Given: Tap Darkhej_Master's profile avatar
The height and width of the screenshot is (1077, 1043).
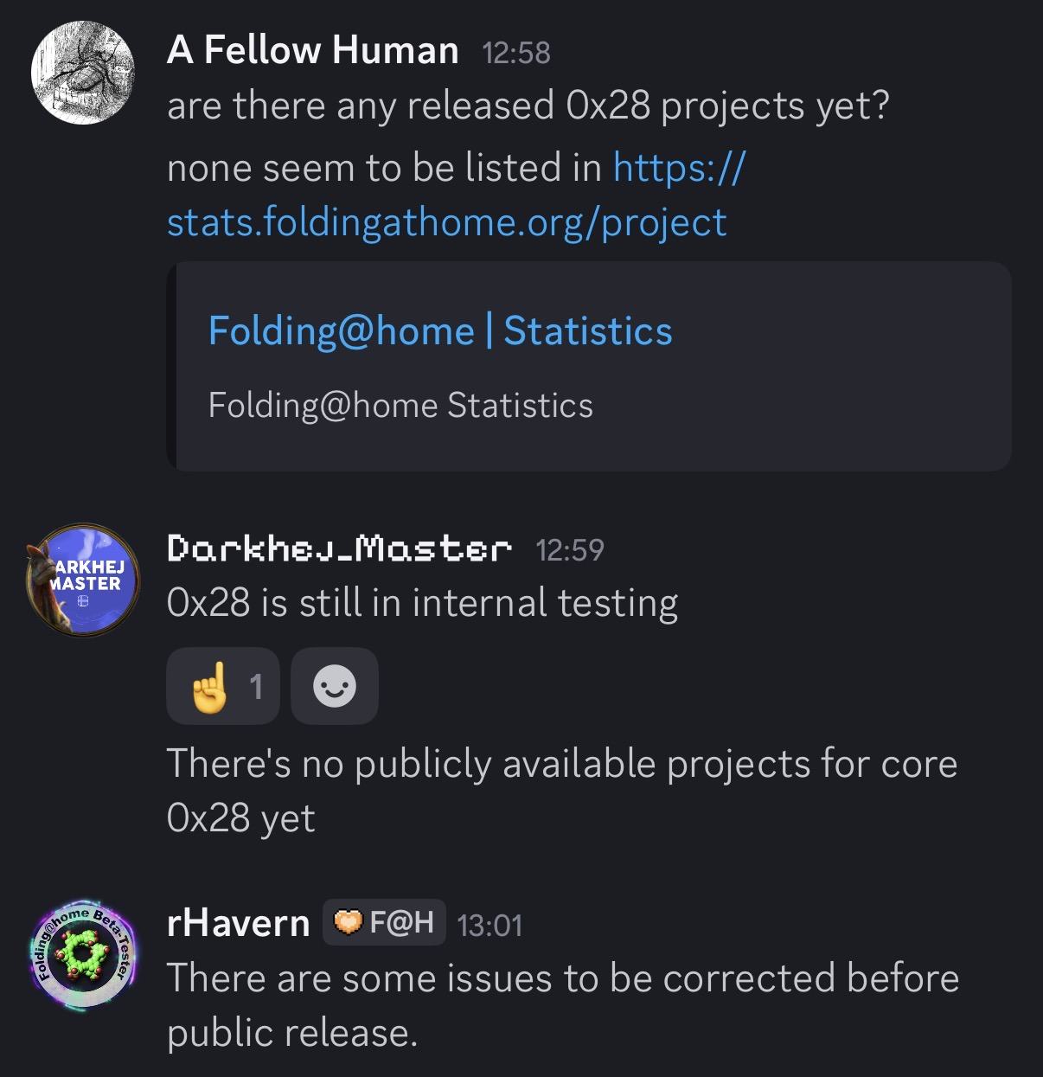Looking at the screenshot, I should [x=83, y=580].
